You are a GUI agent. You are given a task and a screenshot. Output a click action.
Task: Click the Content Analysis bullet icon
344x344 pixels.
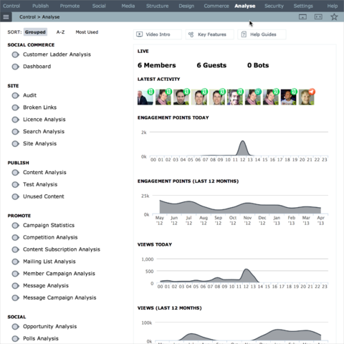(16, 173)
